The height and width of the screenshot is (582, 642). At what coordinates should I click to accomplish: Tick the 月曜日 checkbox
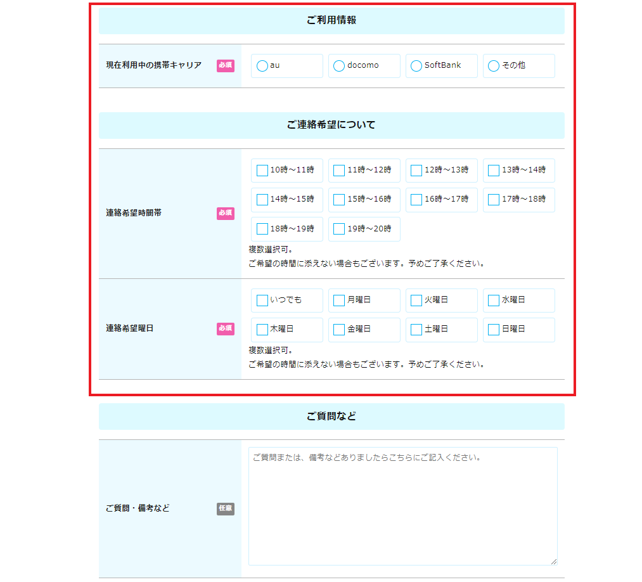click(x=339, y=301)
